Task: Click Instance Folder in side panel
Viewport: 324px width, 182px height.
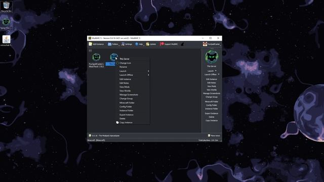Action: click(212, 109)
